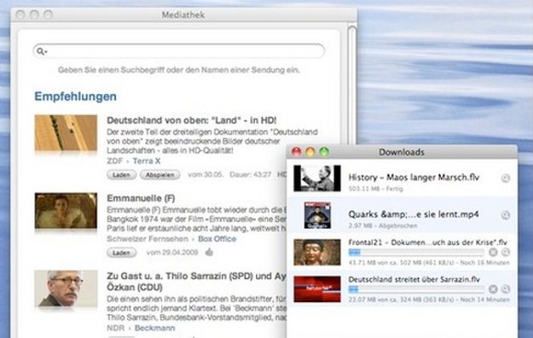Reveal Deutschland streitet über Sarrazin file
This screenshot has height=338, width=533.
coord(506,289)
